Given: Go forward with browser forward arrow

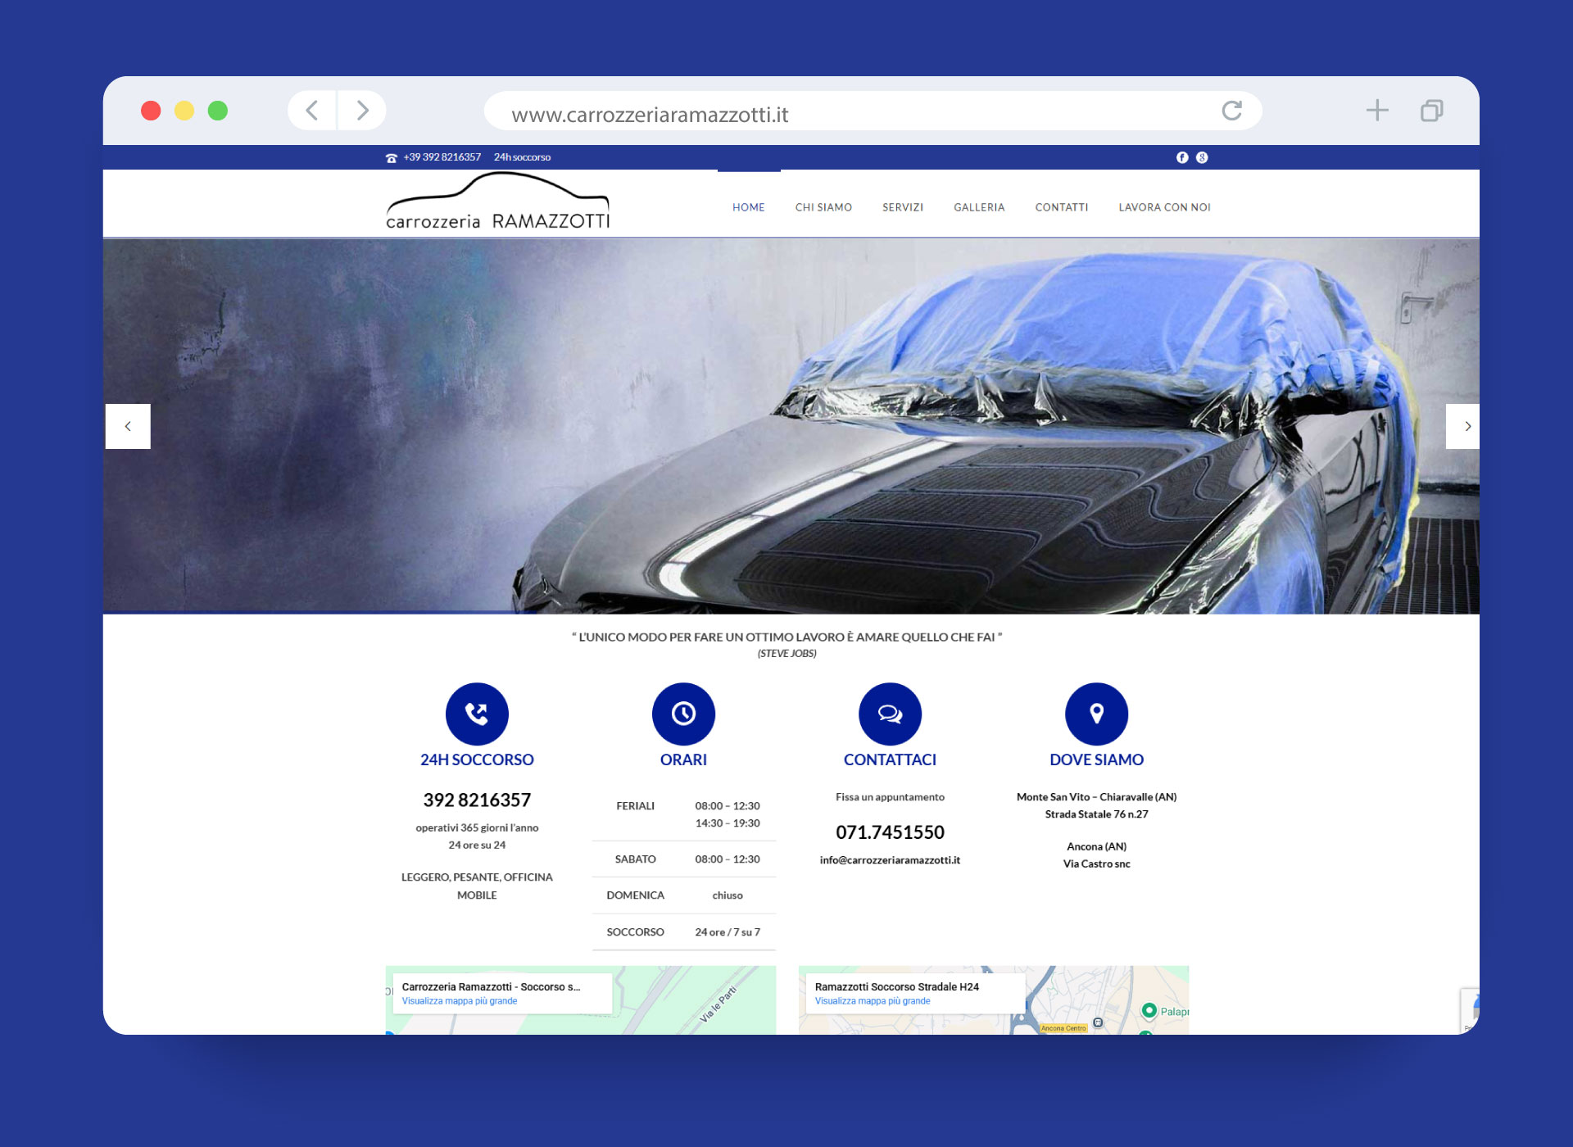Looking at the screenshot, I should (x=362, y=111).
